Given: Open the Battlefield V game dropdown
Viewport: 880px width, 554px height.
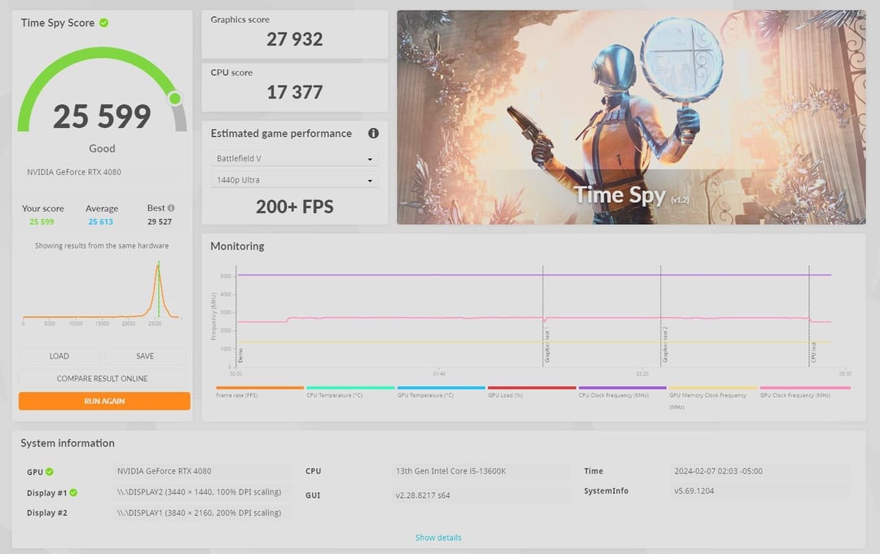Looking at the screenshot, I should click(295, 158).
